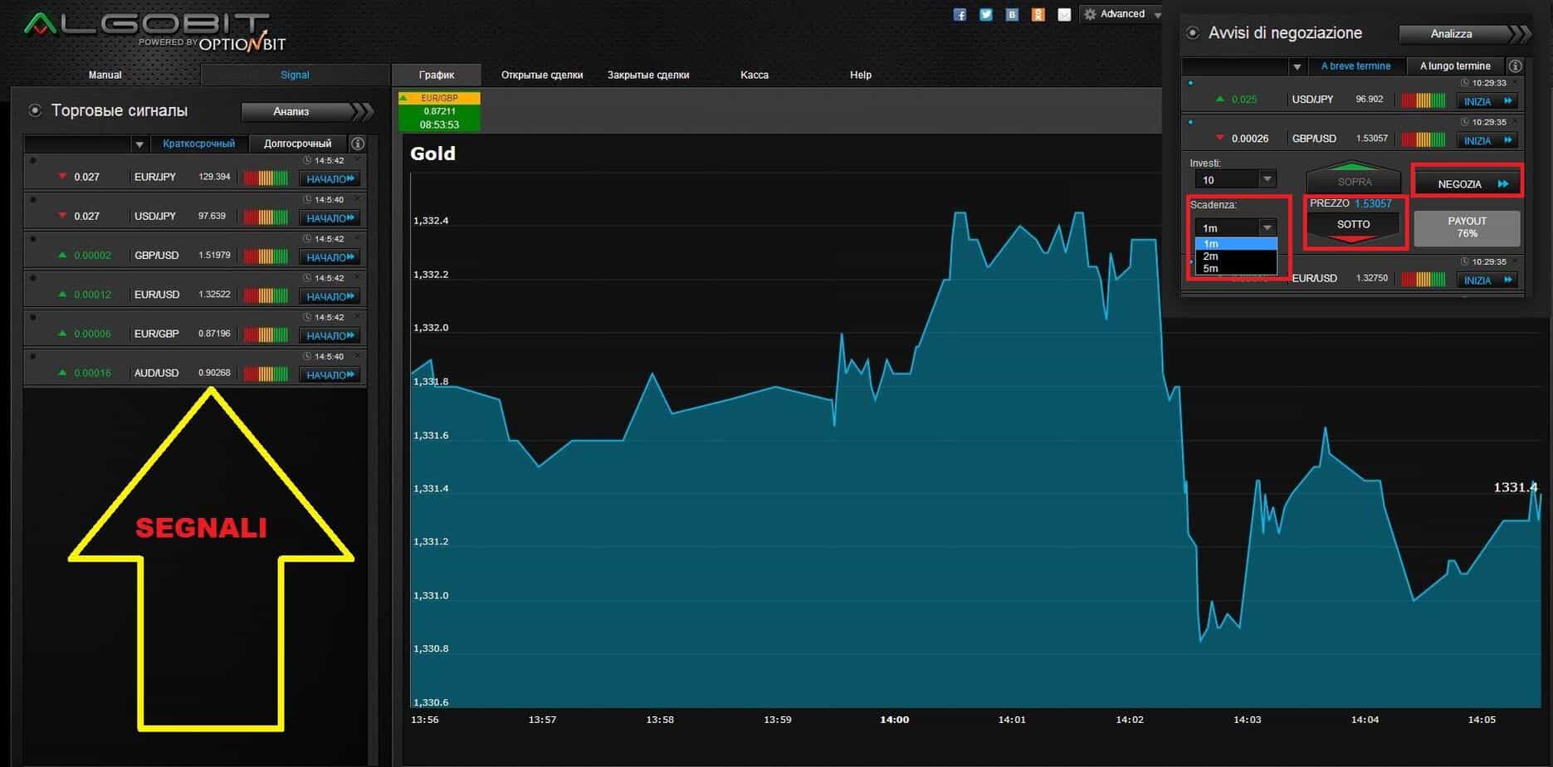Open the VKontakte share icon
This screenshot has width=1553, height=767.
pyautogui.click(x=1012, y=14)
